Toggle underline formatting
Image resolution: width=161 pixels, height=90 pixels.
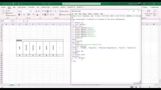coord(24,15)
